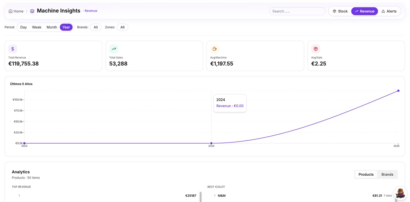Click the red icon on Avg/Sale card

pyautogui.click(x=316, y=49)
